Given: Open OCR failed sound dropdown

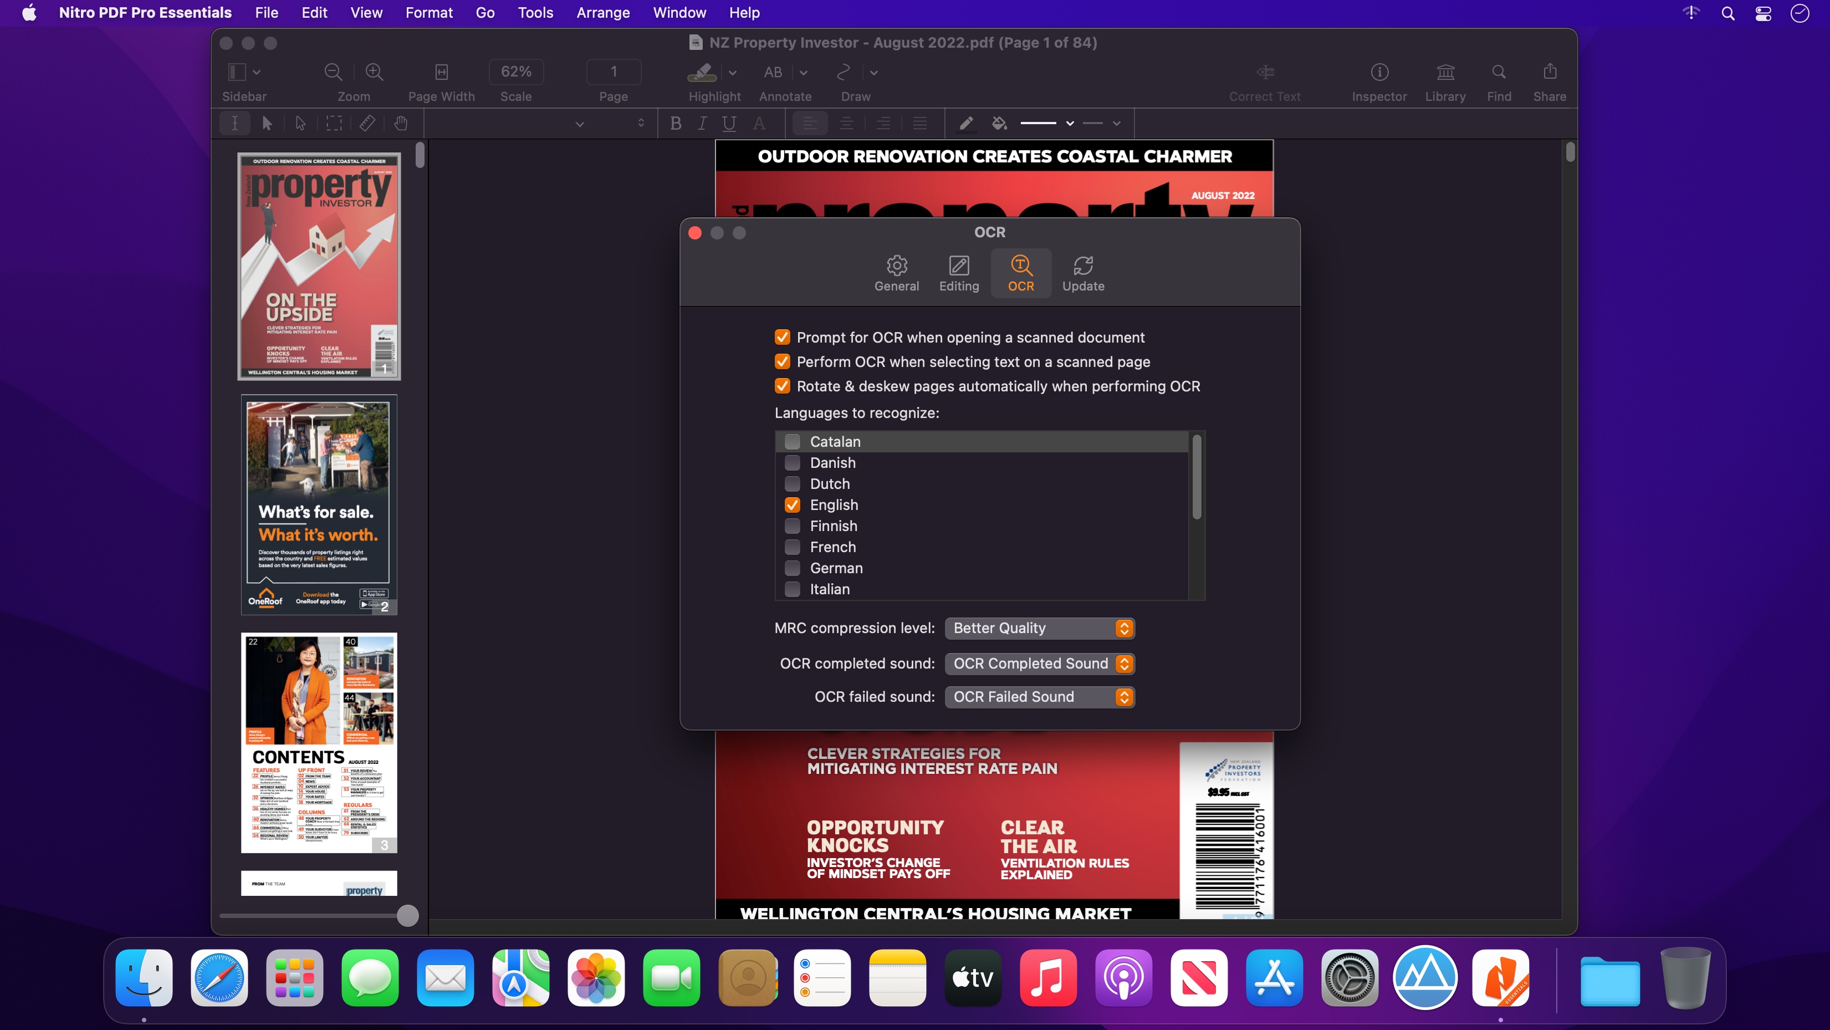Looking at the screenshot, I should click(1039, 697).
